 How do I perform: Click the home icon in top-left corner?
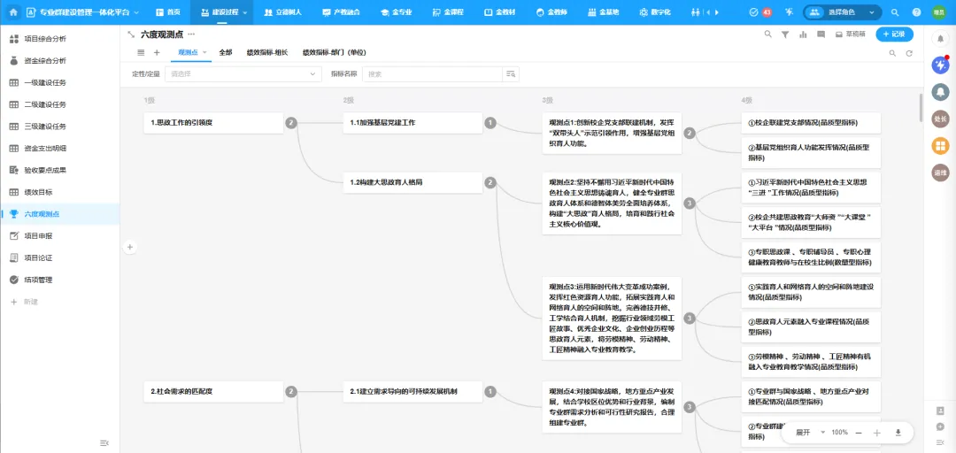coord(13,12)
